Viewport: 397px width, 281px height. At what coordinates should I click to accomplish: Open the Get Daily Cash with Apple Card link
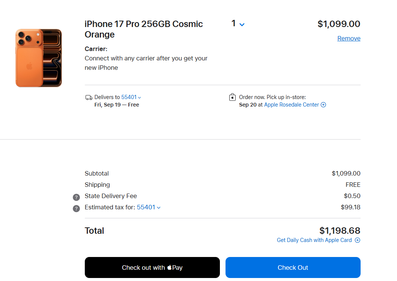[314, 240]
